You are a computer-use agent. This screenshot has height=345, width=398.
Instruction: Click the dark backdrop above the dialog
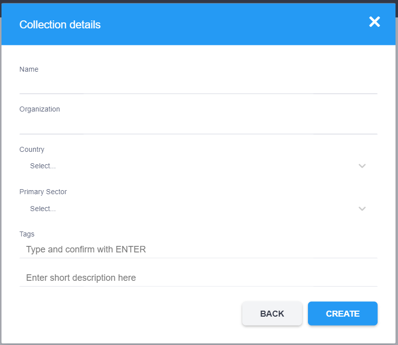pyautogui.click(x=199, y=1)
